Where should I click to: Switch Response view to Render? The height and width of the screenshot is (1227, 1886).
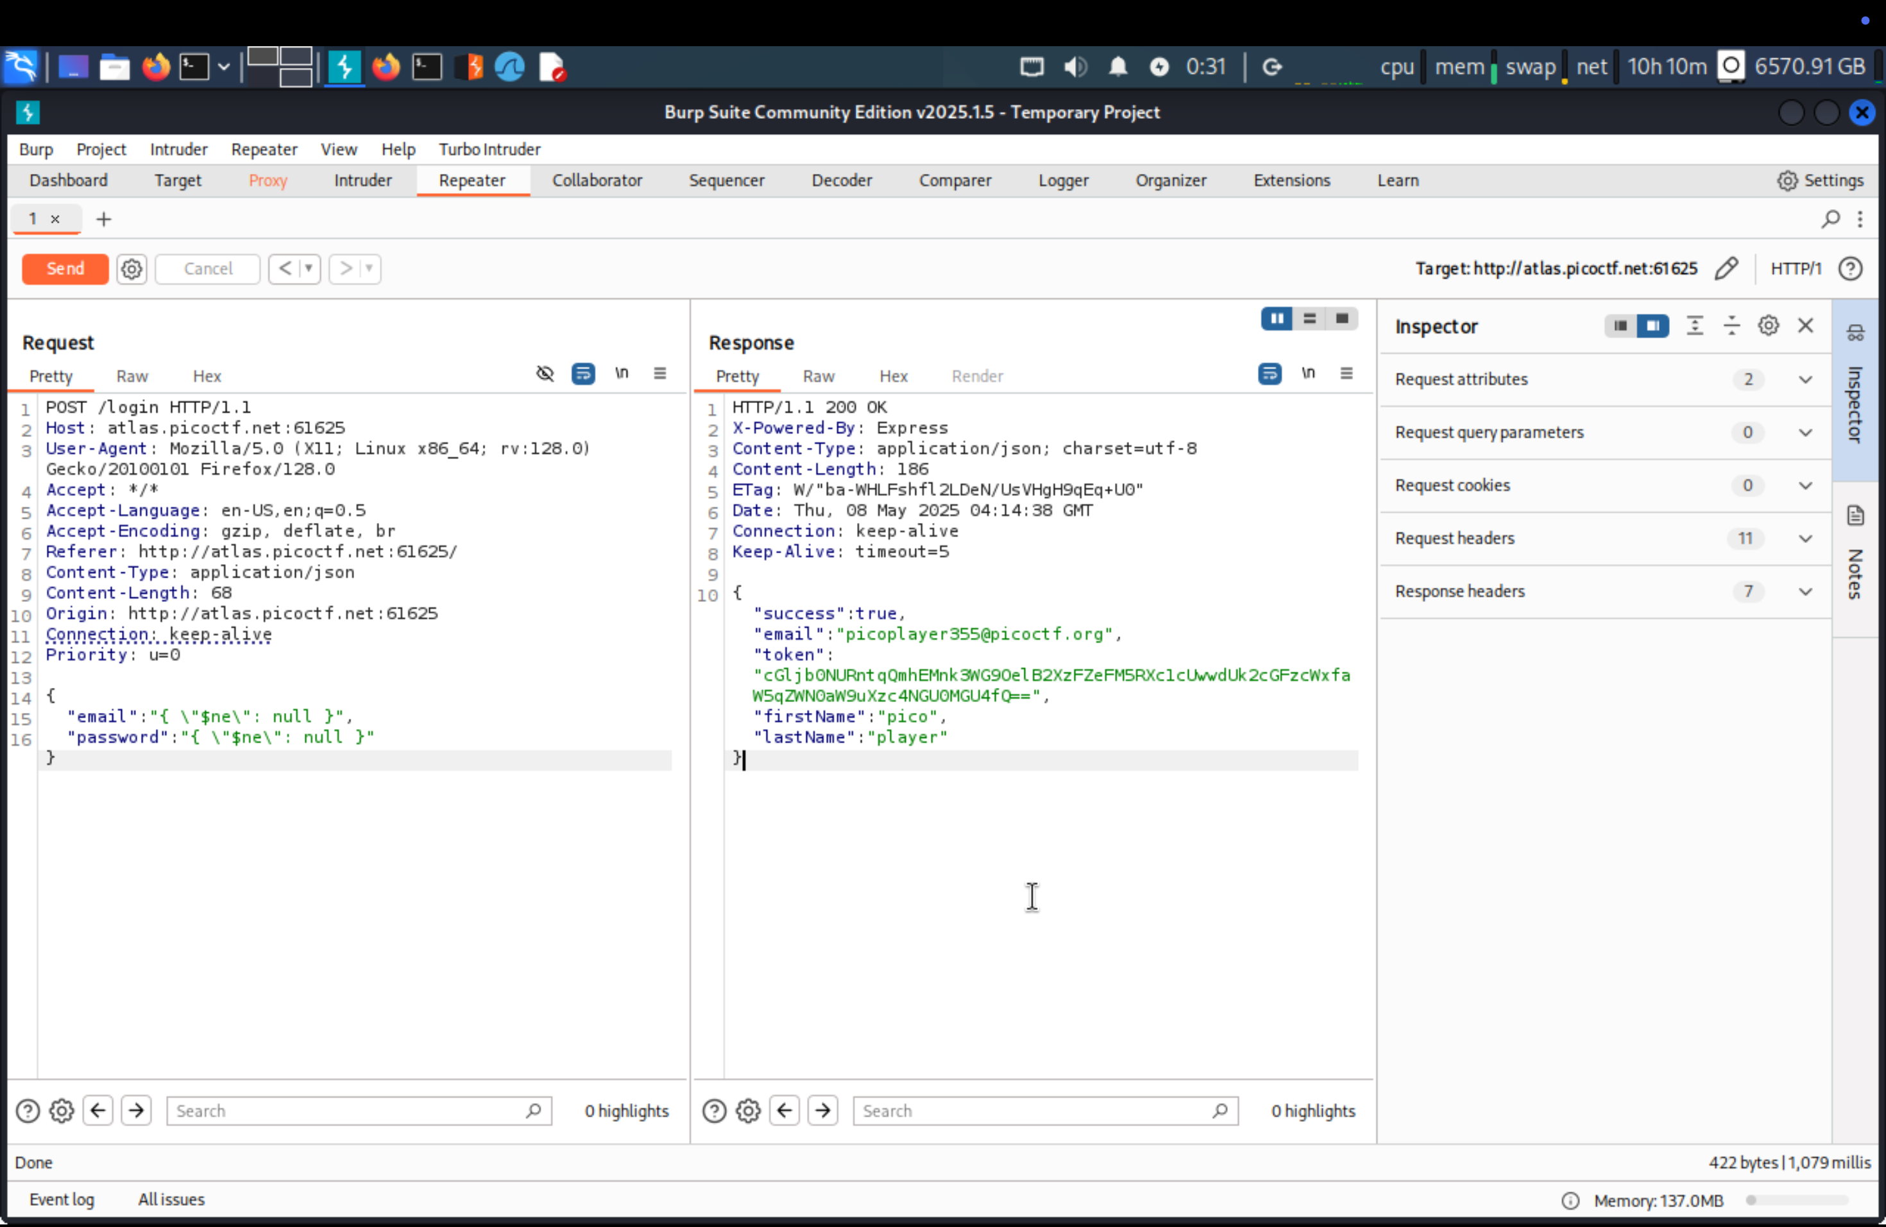(977, 377)
